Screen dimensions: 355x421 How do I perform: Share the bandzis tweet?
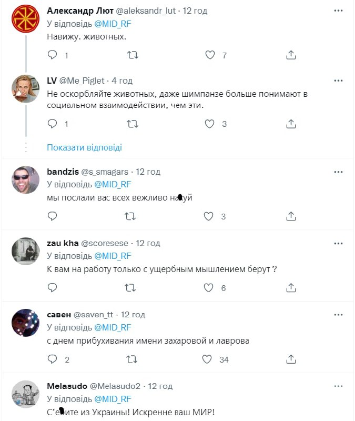(x=291, y=216)
